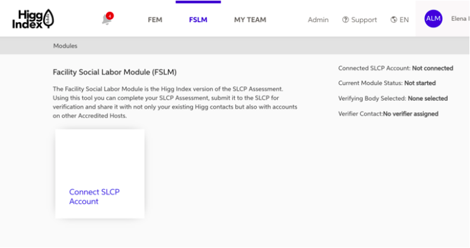Click the Facility Social Labor Module heading

pyautogui.click(x=115, y=72)
